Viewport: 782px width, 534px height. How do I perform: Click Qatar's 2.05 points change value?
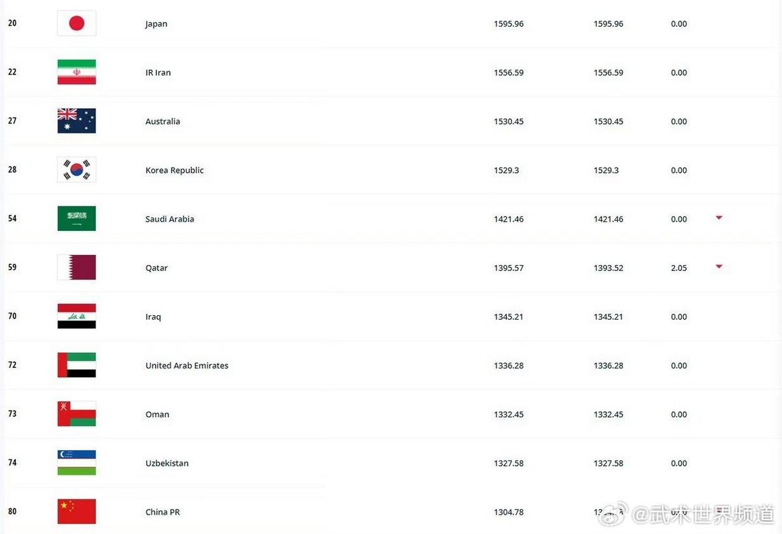[x=678, y=268]
